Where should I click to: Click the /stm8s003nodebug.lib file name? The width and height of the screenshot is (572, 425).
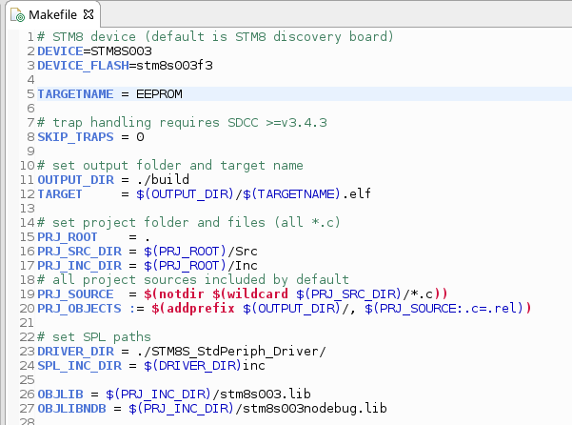[x=311, y=408]
